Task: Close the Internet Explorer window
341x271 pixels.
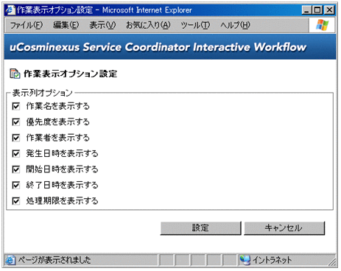Action: [x=329, y=10]
